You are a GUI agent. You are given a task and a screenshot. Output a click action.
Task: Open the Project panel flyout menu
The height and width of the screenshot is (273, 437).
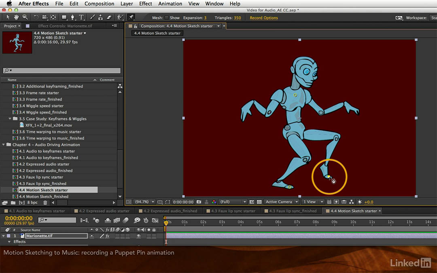[114, 25]
